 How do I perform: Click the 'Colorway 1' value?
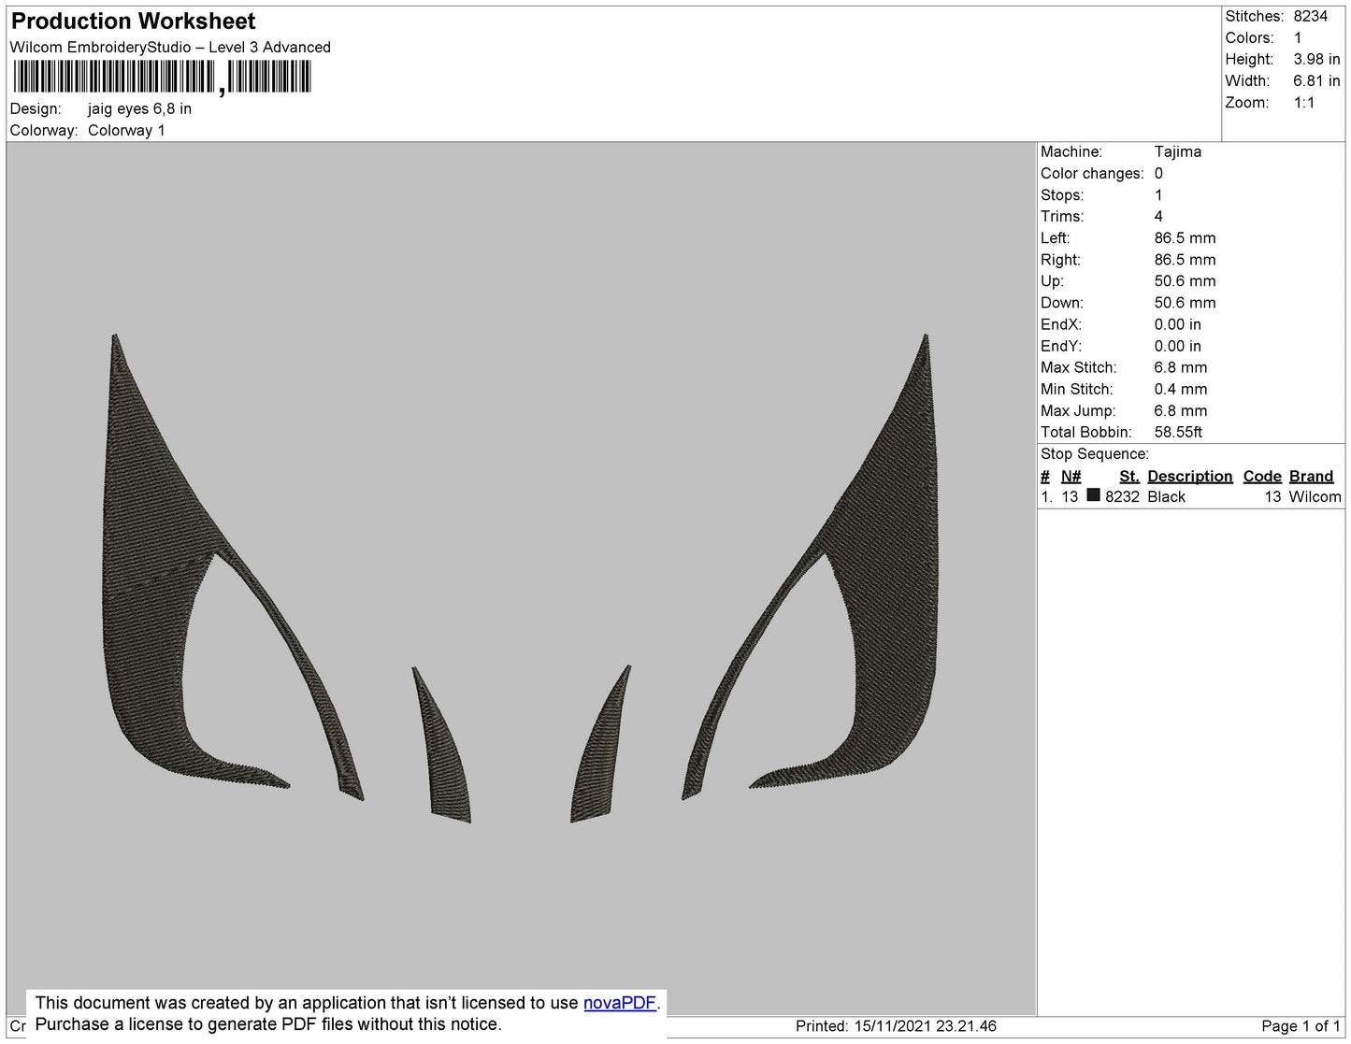[126, 130]
